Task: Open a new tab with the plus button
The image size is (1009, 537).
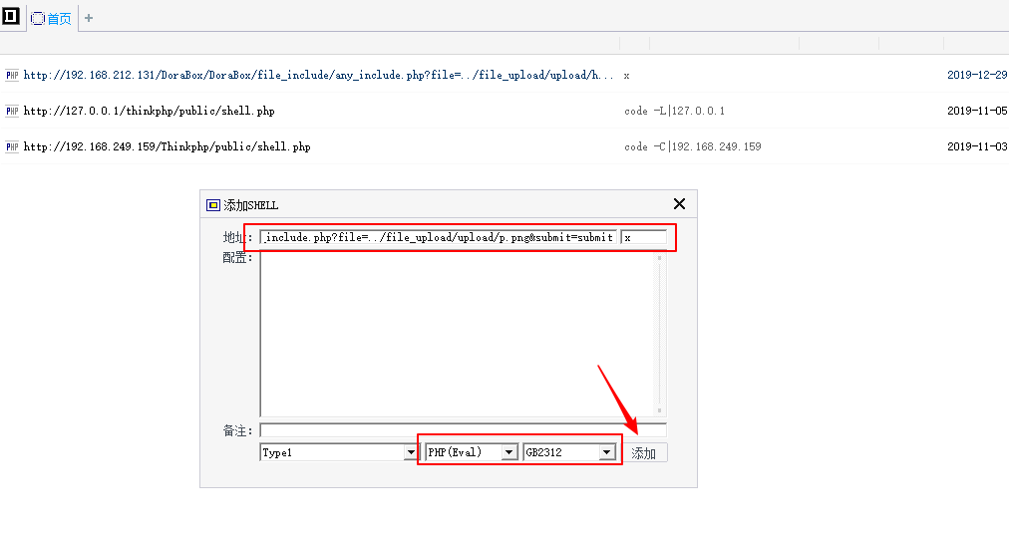Action: (89, 18)
